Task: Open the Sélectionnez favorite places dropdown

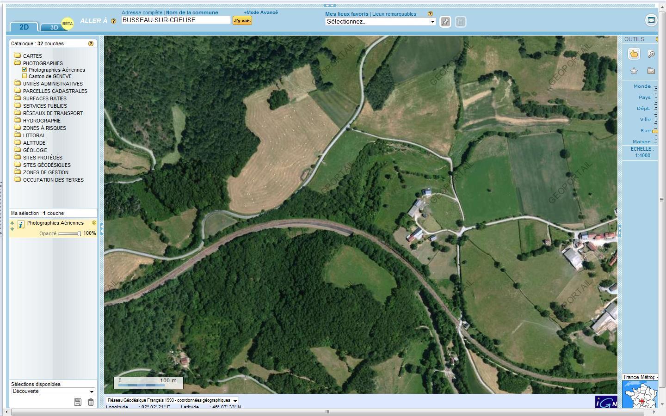Action: coord(380,22)
